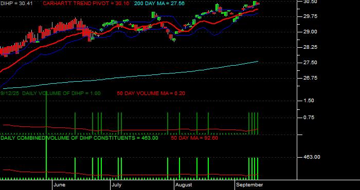Click the 26.75 price axis value
This screenshot has height=190, width=360.
(311, 78)
